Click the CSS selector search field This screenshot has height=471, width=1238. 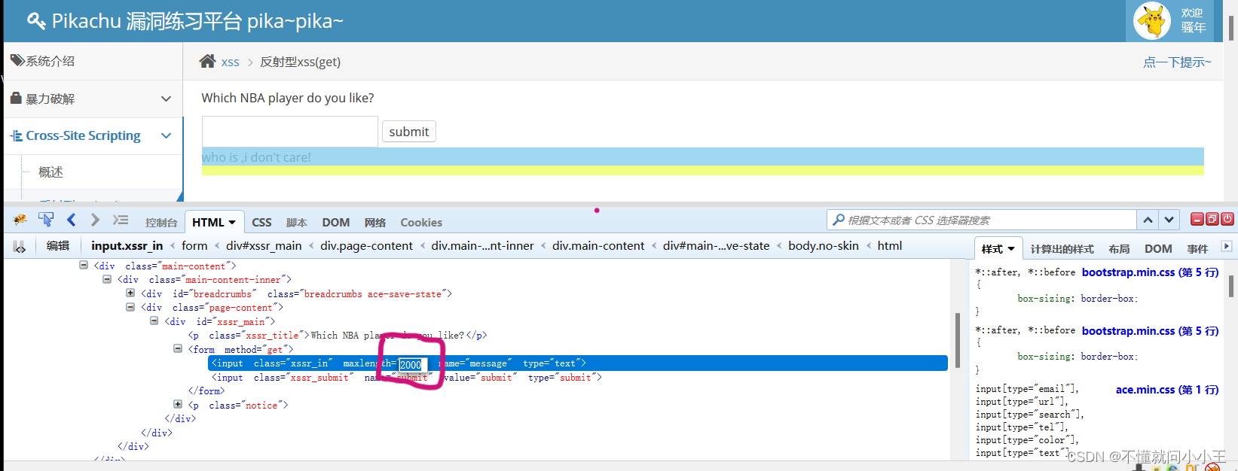pos(982,220)
